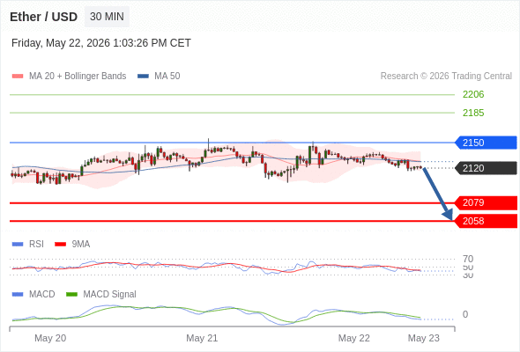Screen dimensions: 520x352
Task: Click the black 2120 current price tag
Action: pyautogui.click(x=486, y=168)
